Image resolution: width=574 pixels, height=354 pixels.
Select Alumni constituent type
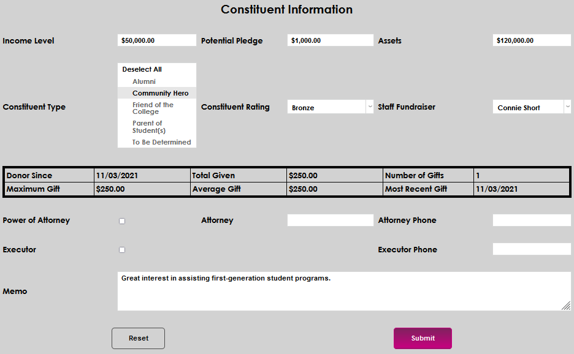point(144,81)
